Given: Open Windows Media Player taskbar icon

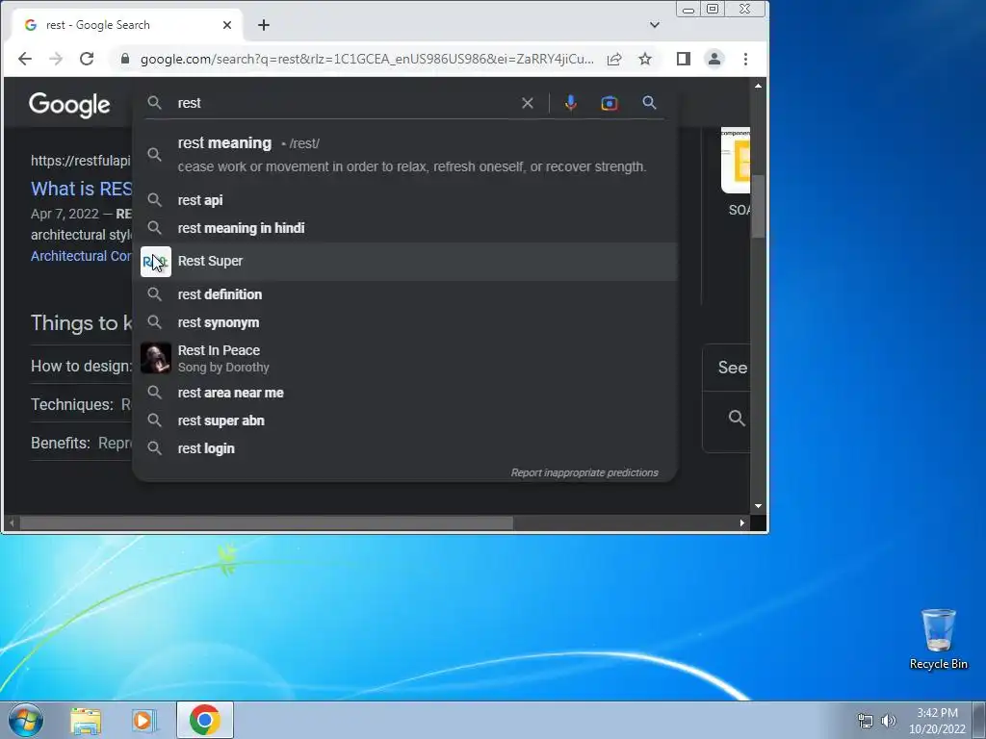Looking at the screenshot, I should click(x=144, y=721).
